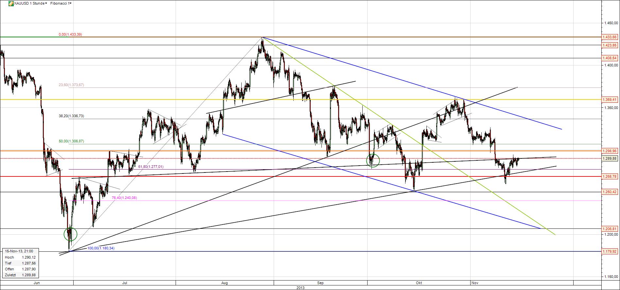Select the 1.268,78 red line price tag
This screenshot has height=290, width=620.
(610, 176)
